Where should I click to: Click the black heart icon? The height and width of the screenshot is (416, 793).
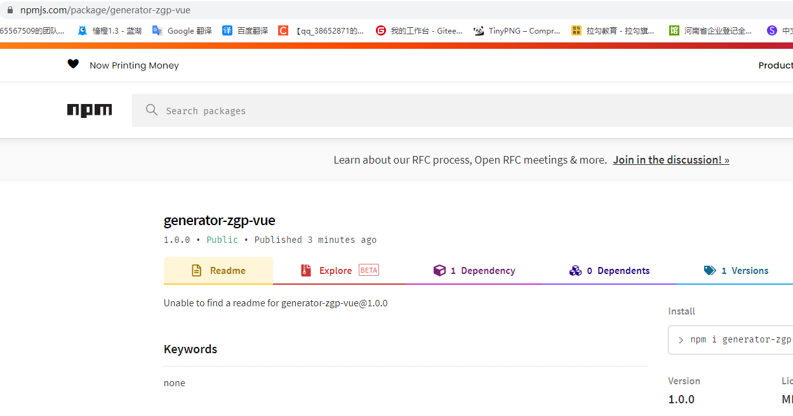74,64
